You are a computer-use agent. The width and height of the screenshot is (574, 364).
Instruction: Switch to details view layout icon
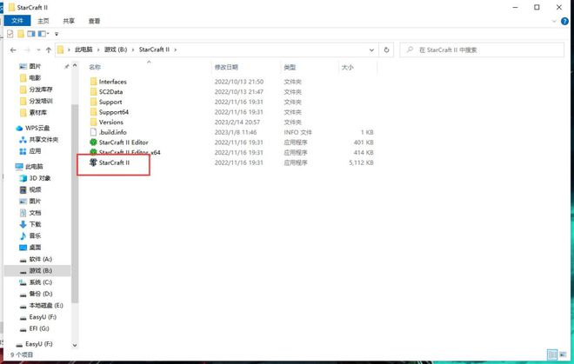tap(552, 354)
